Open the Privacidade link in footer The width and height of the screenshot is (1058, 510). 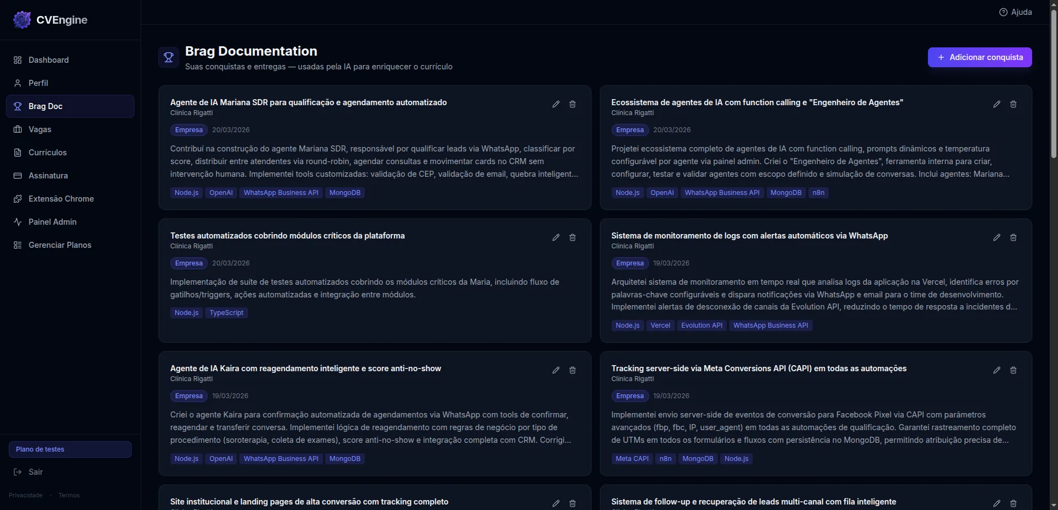coord(25,495)
